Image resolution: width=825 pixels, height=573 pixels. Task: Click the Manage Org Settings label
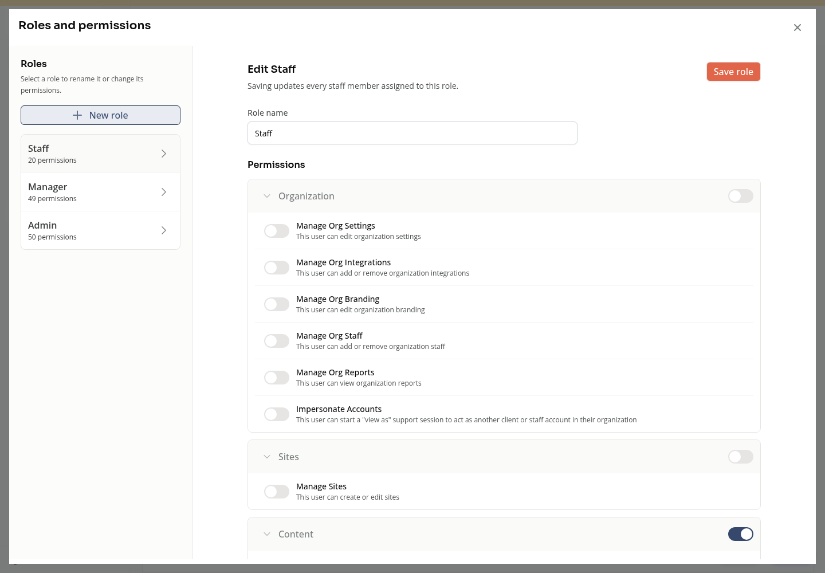click(x=336, y=226)
